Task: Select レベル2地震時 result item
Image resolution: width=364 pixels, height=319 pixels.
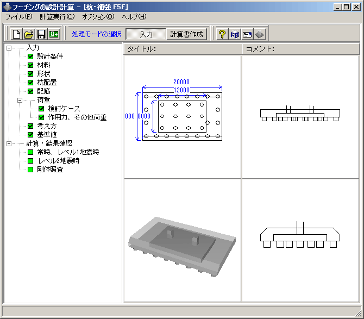Action: [59, 161]
